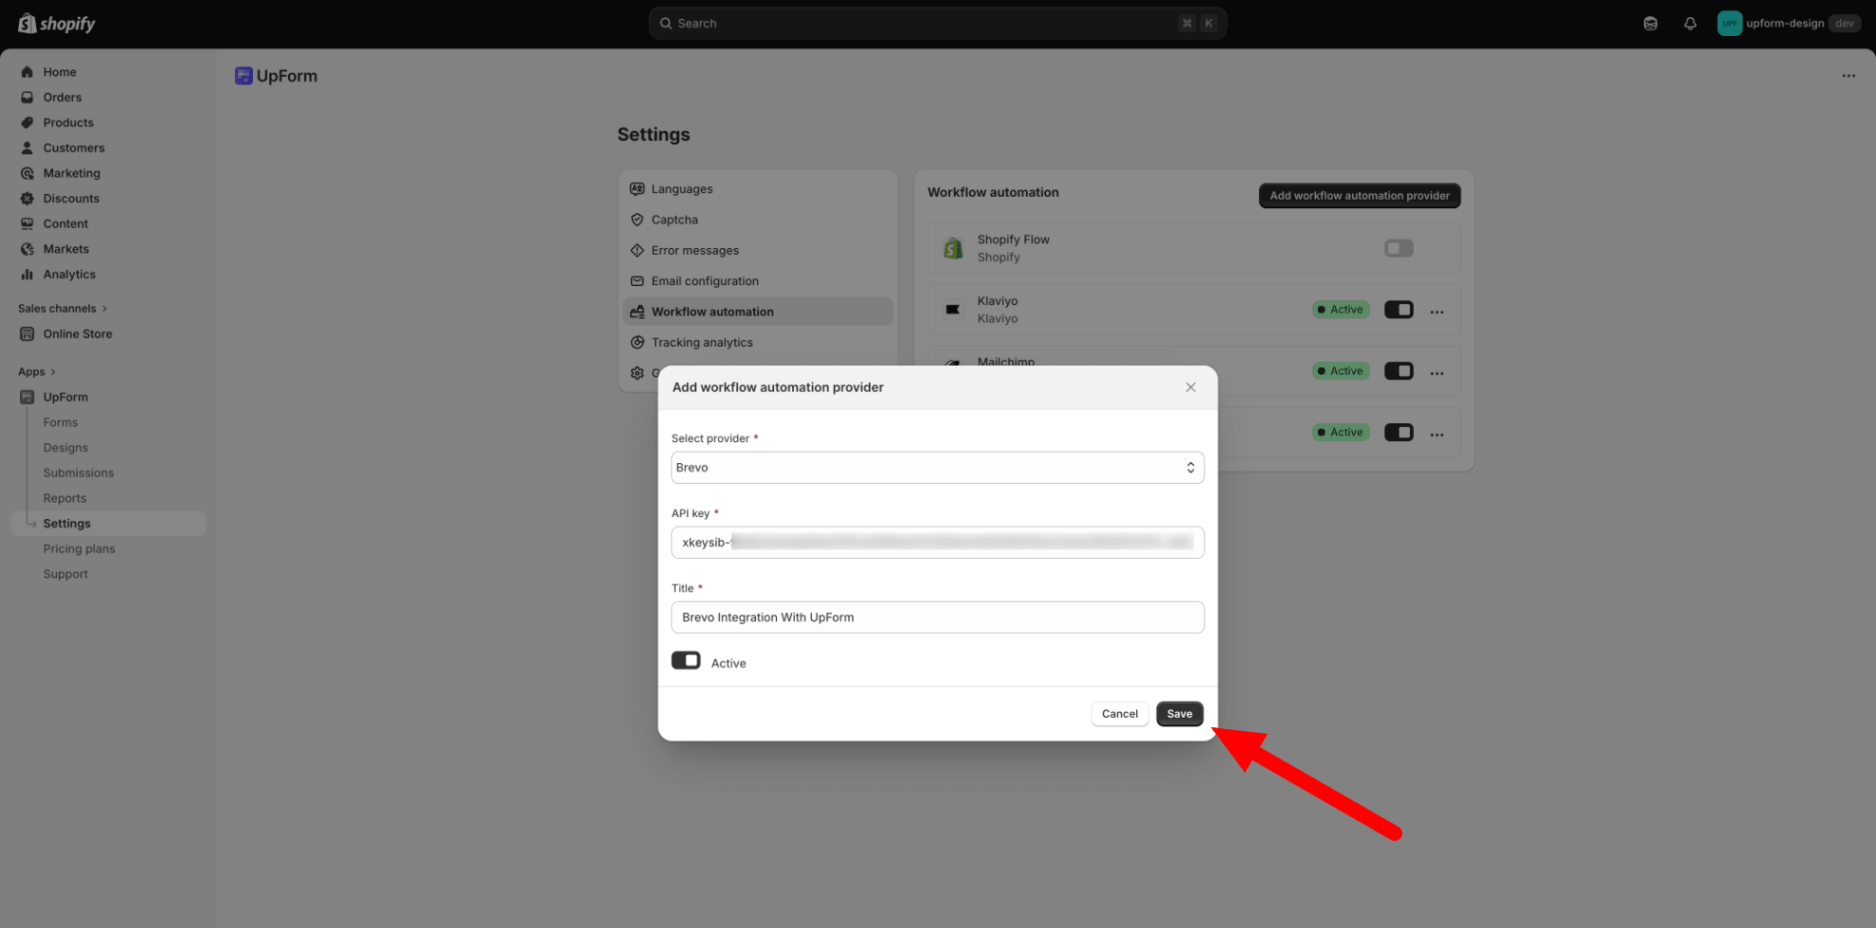Go to Pricing plans in sidebar
1876x928 pixels.
pos(80,549)
